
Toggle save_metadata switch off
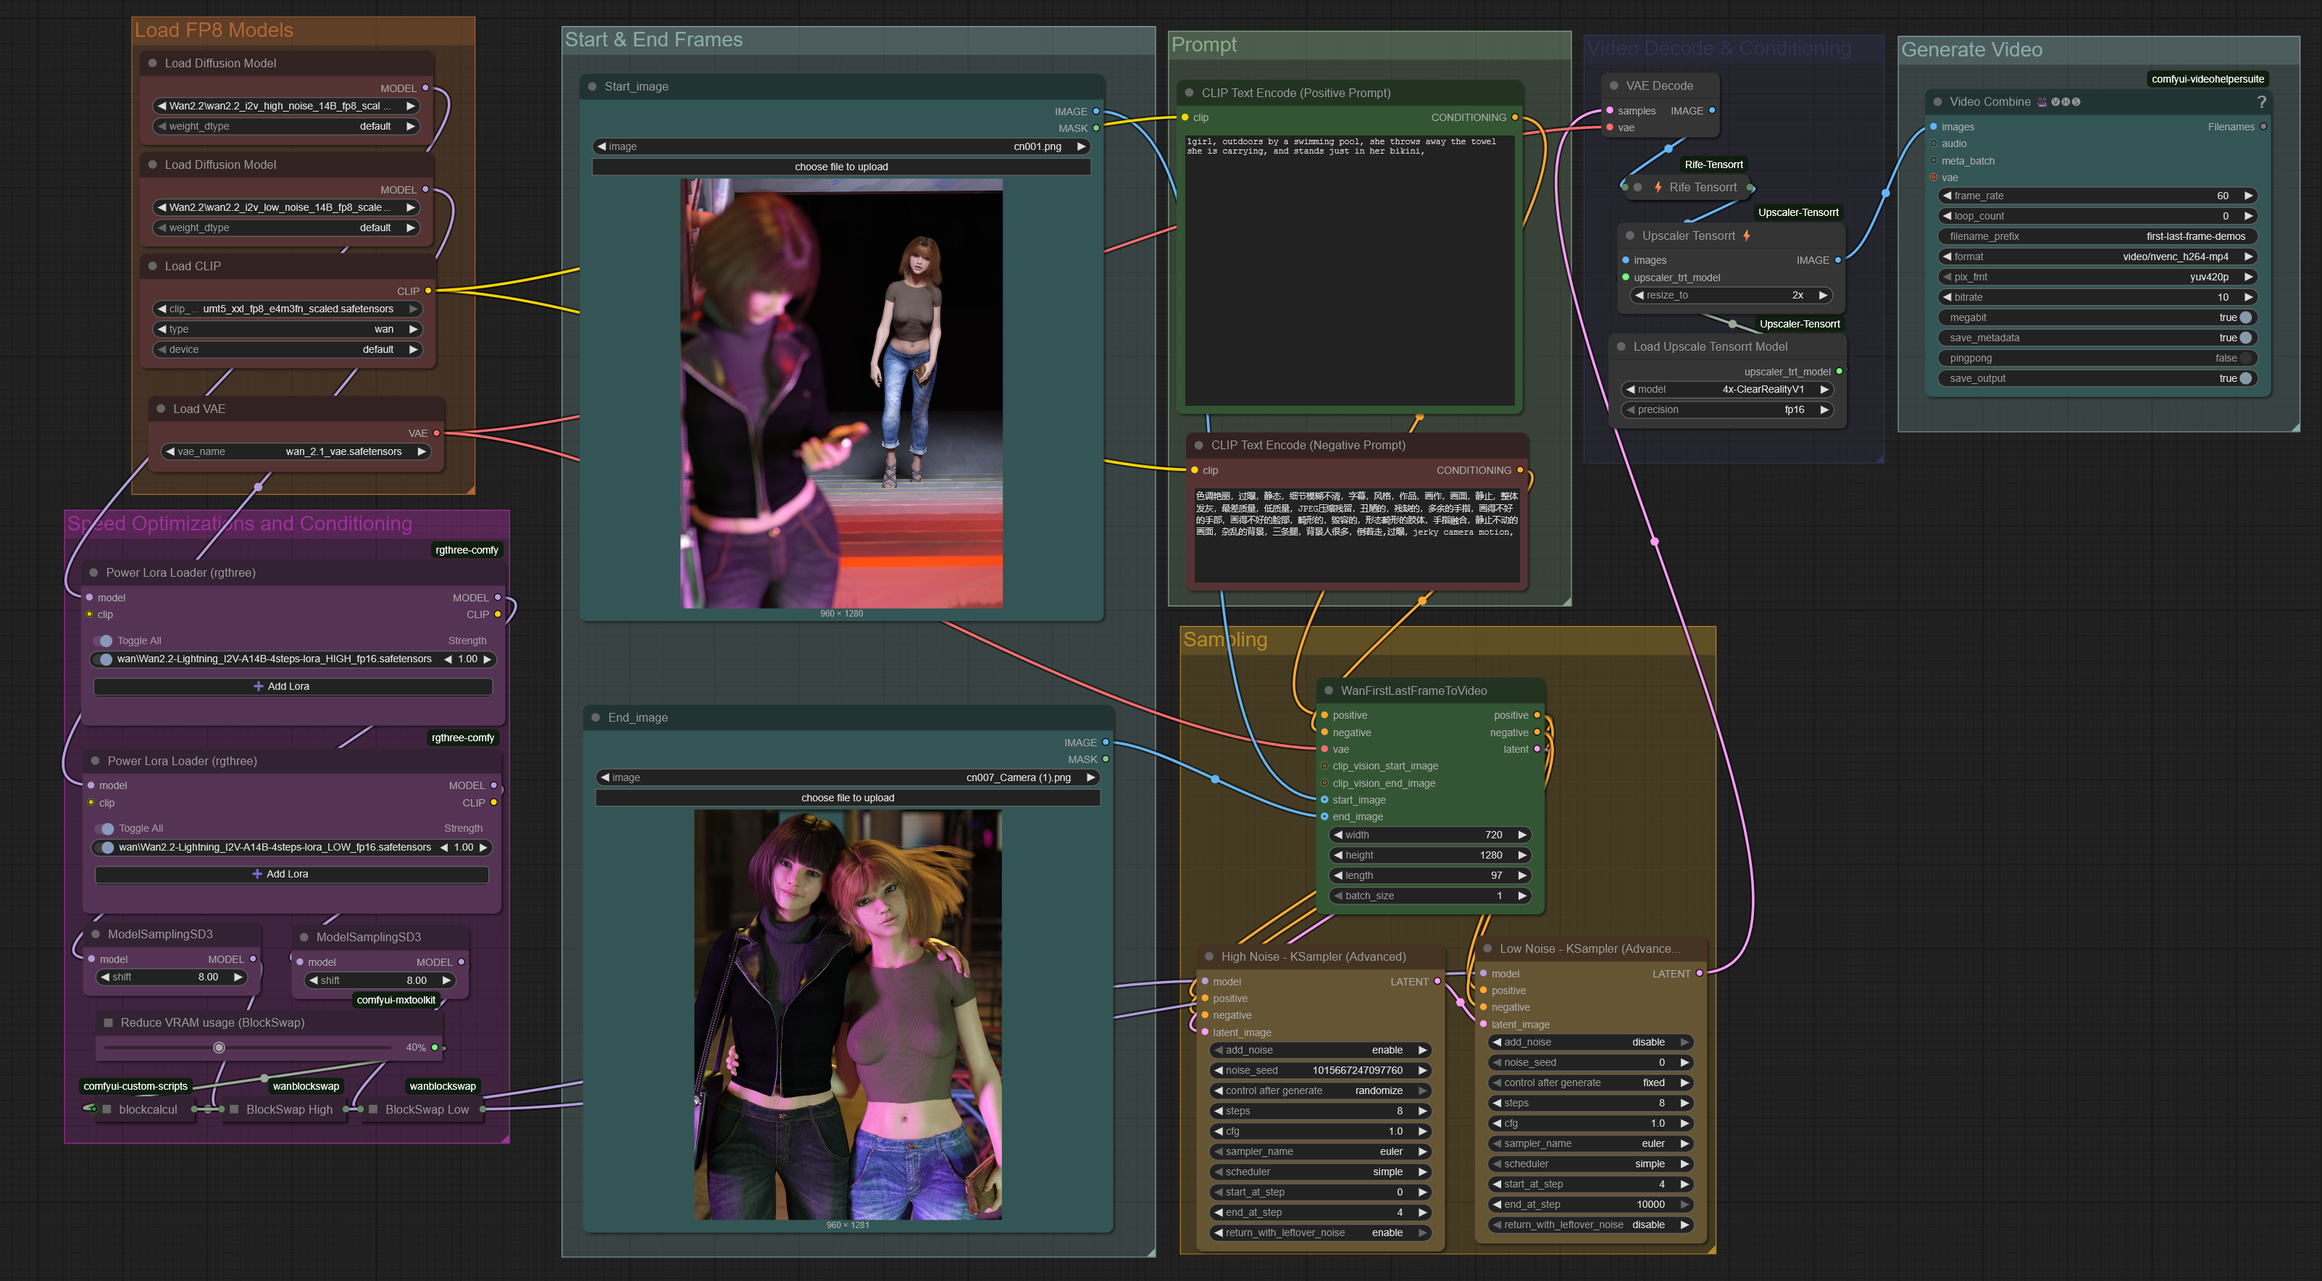pyautogui.click(x=2245, y=338)
